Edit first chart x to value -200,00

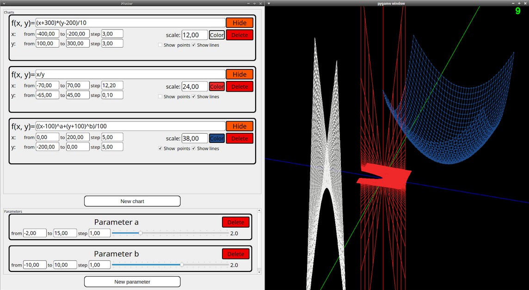78,34
